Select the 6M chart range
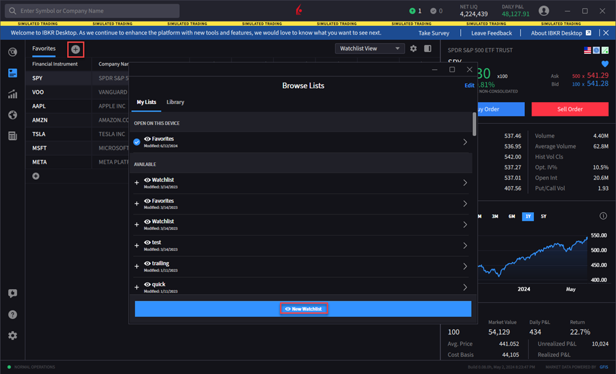 (511, 216)
